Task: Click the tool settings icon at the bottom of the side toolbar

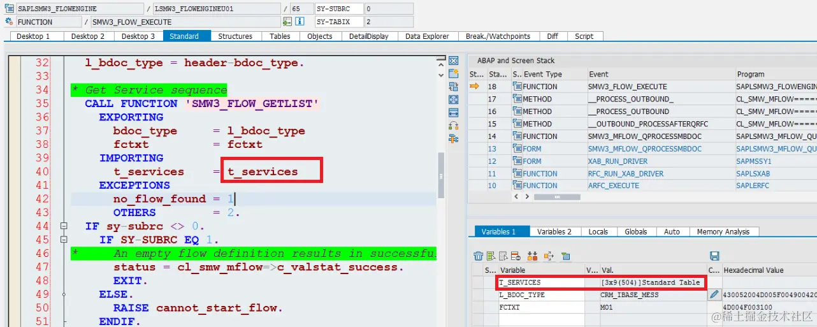Action: click(x=454, y=138)
